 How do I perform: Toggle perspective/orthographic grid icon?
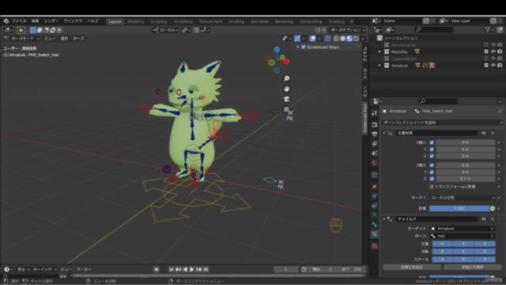point(286,109)
